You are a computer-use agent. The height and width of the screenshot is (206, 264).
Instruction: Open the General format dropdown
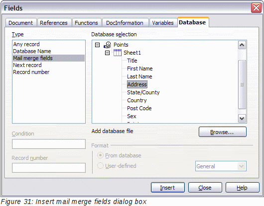click(242, 166)
